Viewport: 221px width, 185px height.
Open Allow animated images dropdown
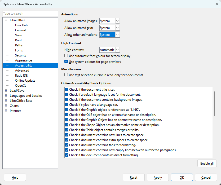click(110, 21)
